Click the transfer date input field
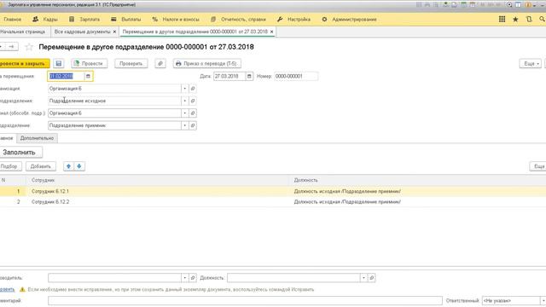Viewport: 546px width, 307px height. 66,76
